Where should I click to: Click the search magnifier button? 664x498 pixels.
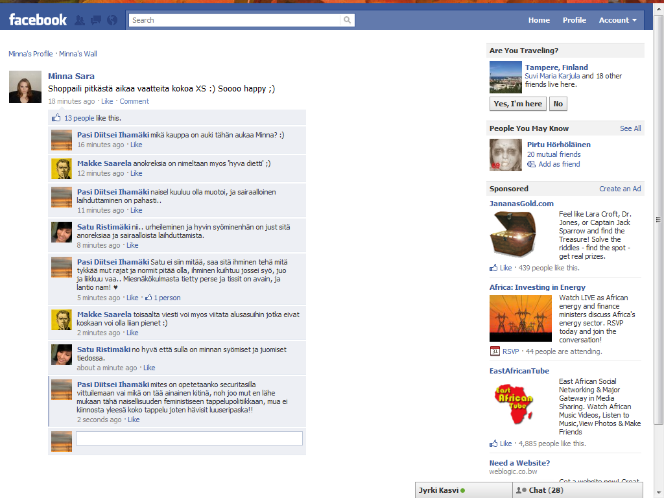pos(348,20)
